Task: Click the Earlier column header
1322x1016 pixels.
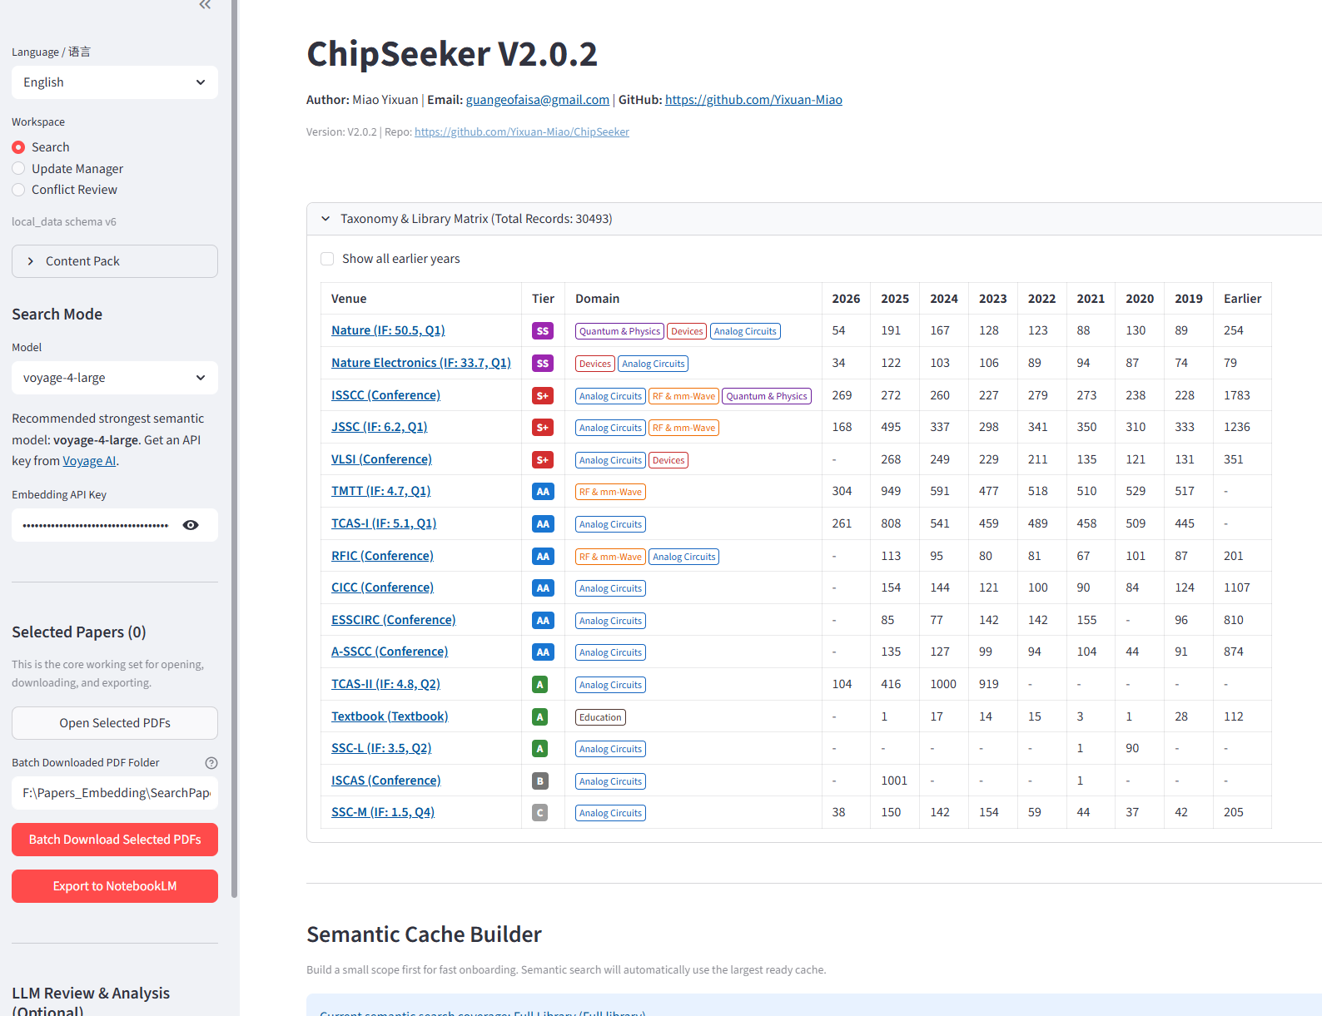Action: pos(1242,299)
